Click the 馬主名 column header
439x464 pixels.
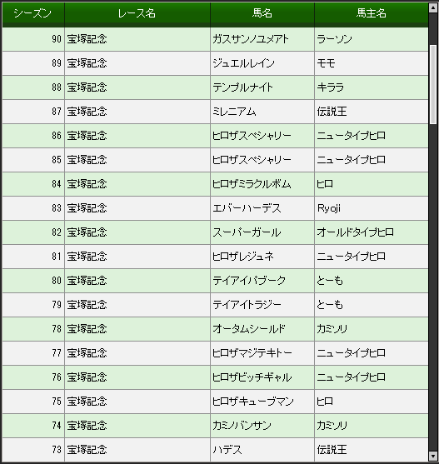pyautogui.click(x=372, y=13)
